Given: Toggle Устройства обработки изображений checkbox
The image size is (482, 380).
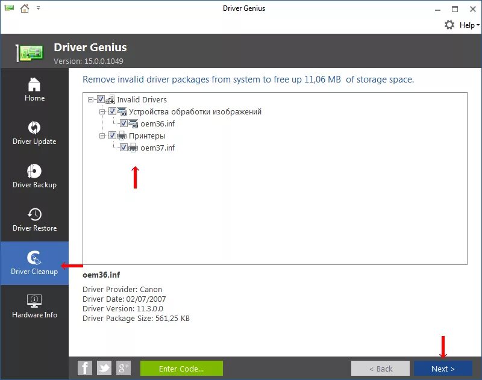Looking at the screenshot, I should coord(112,111).
